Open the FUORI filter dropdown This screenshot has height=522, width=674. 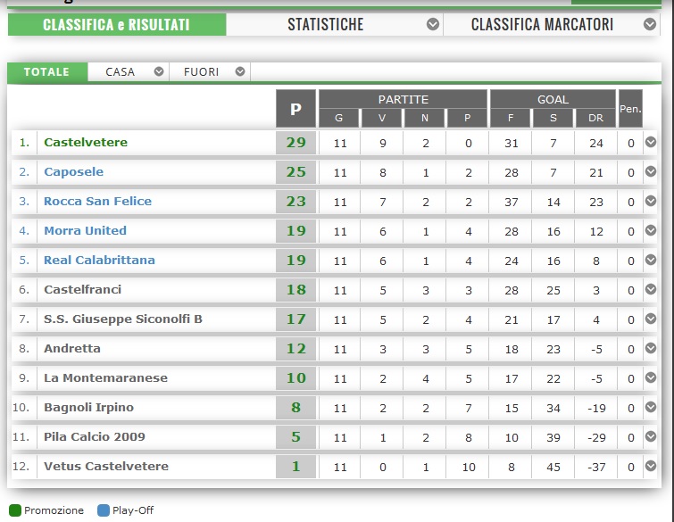[x=238, y=71]
